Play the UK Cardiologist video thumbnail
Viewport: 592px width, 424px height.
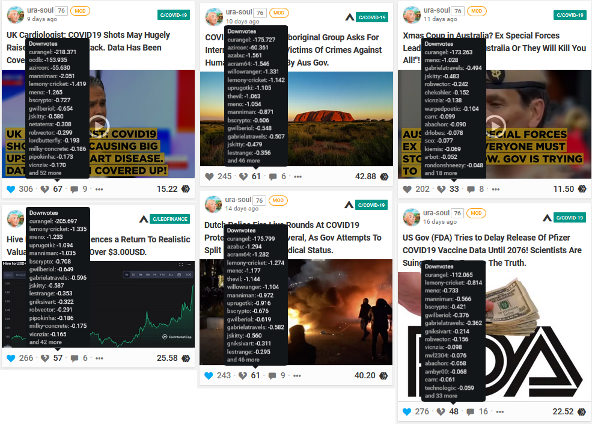99,125
